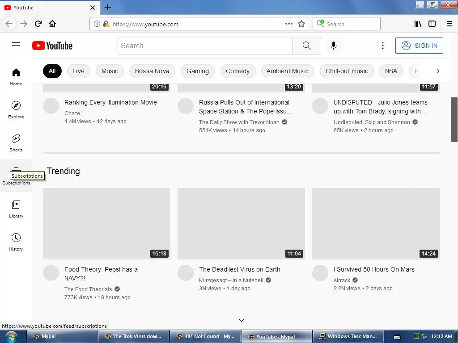Select the Live category chip

point(78,71)
